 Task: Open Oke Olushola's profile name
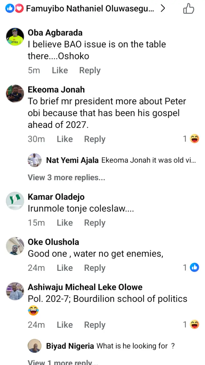pos(53,242)
